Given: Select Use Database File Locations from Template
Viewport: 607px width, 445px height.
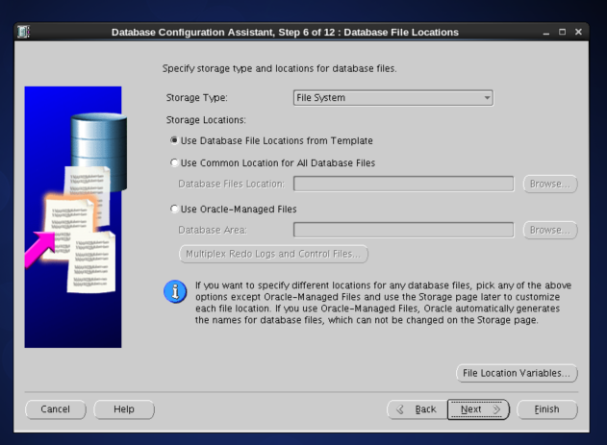Looking at the screenshot, I should point(174,140).
